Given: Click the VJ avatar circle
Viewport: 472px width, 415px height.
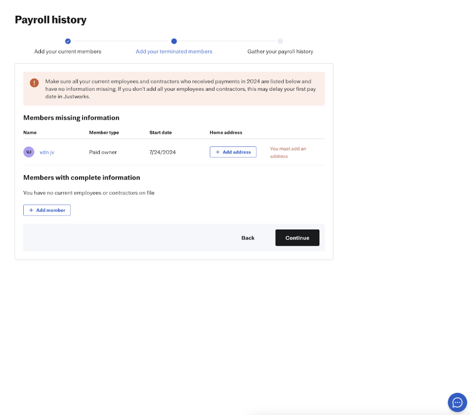Looking at the screenshot, I should coord(29,152).
